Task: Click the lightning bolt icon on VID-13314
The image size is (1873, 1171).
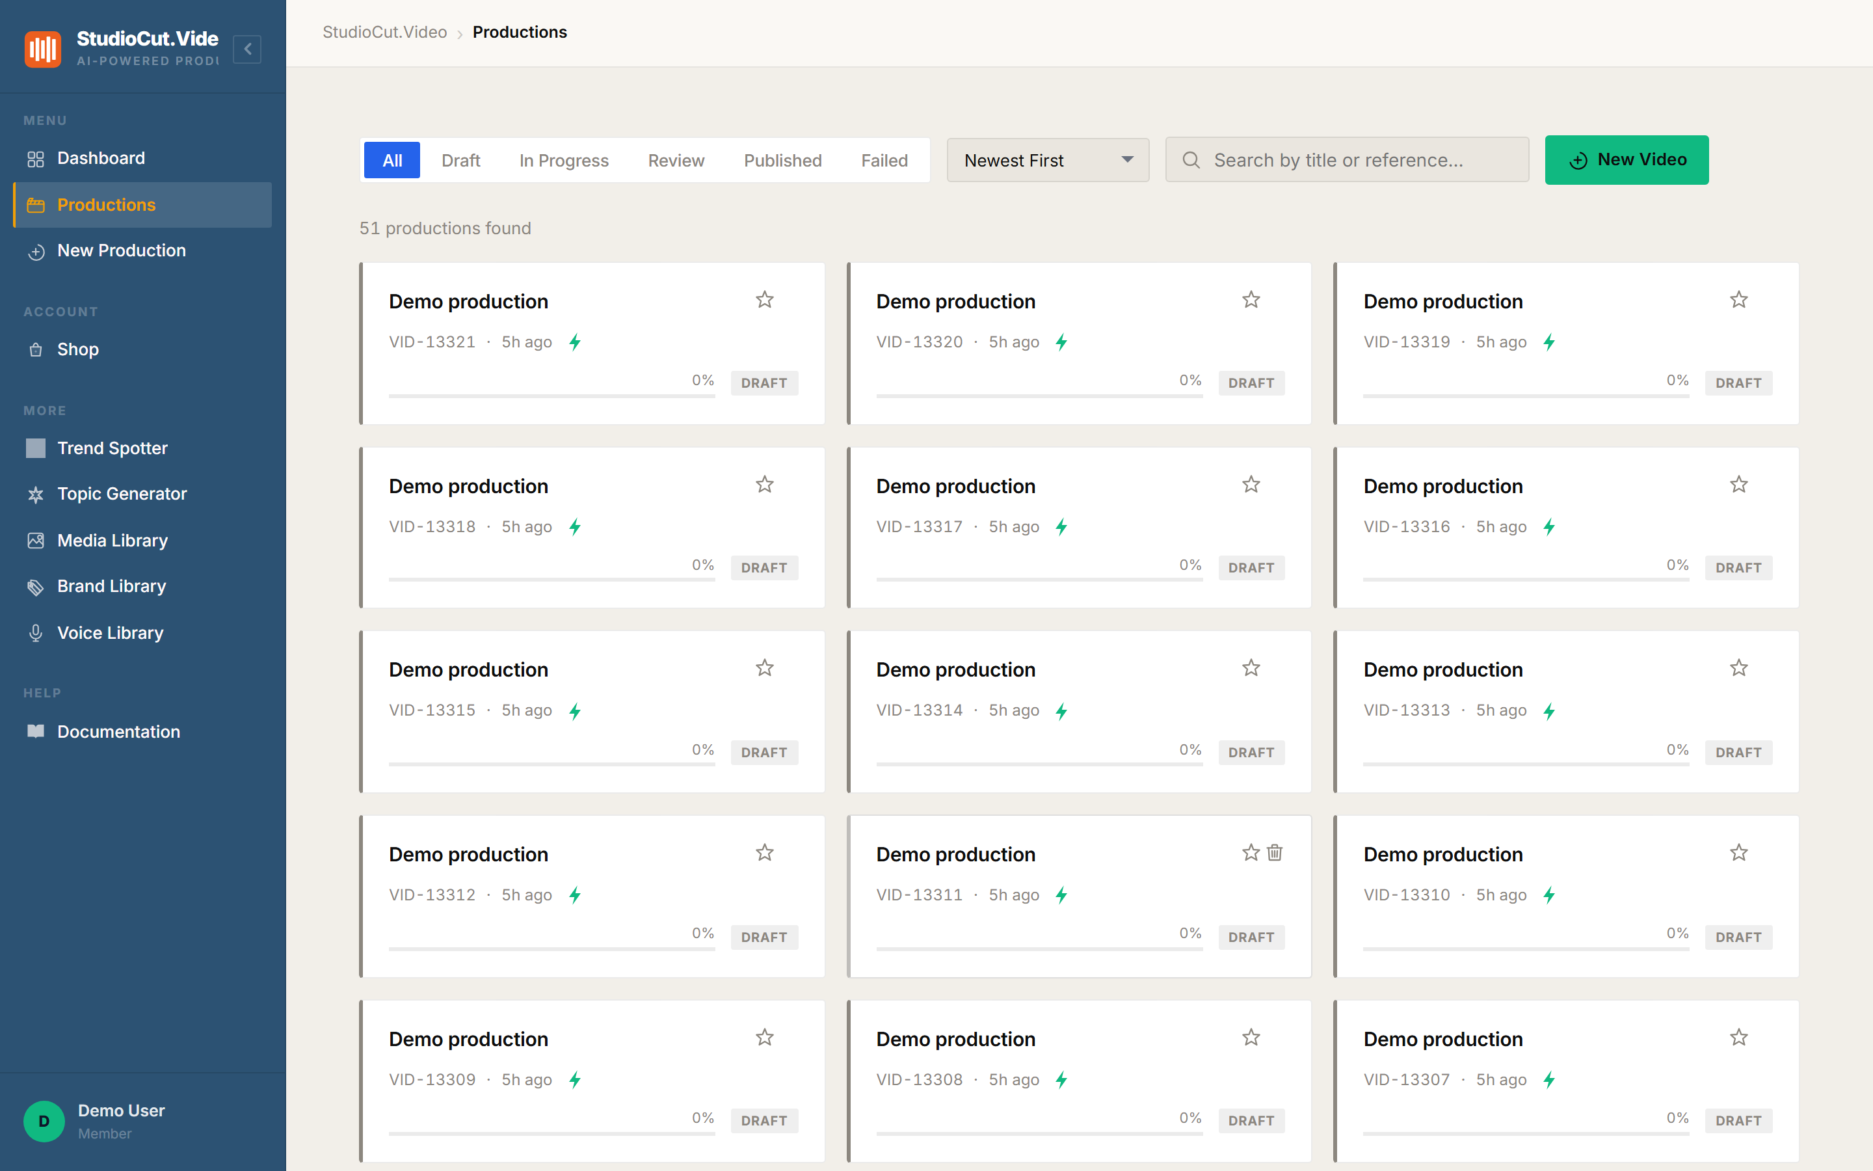Action: click(x=1062, y=711)
